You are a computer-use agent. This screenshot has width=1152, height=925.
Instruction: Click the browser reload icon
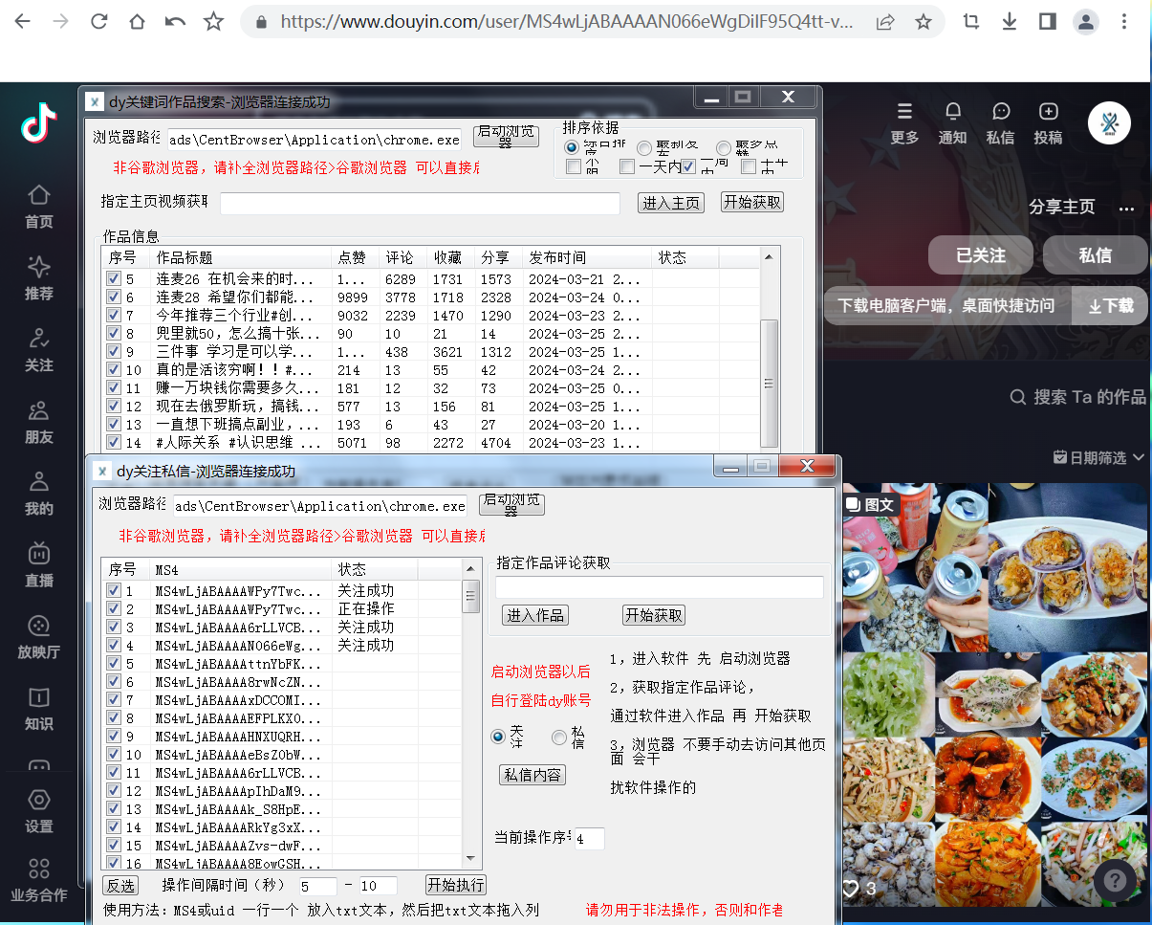pos(98,21)
